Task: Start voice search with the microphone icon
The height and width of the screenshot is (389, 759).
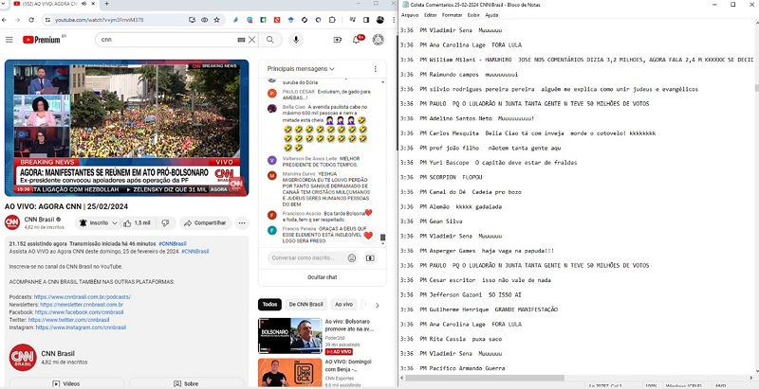Action: click(x=296, y=40)
